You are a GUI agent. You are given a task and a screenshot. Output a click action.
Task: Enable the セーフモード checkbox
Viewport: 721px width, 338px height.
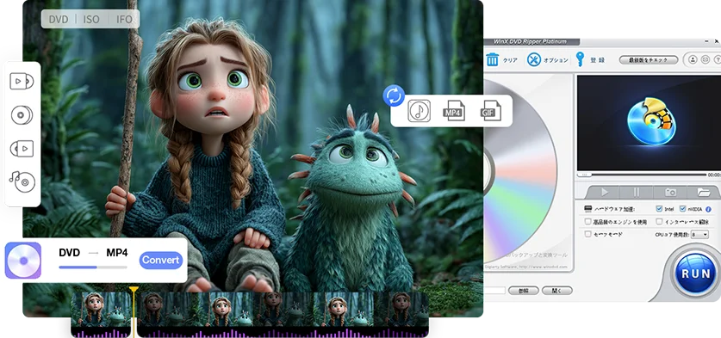click(587, 234)
